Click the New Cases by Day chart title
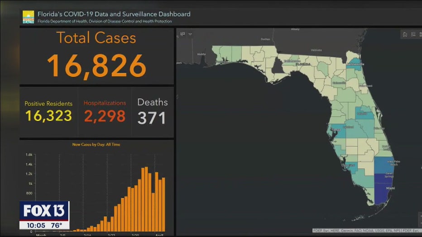Screen dimensions: 422x237 pyautogui.click(x=96, y=145)
